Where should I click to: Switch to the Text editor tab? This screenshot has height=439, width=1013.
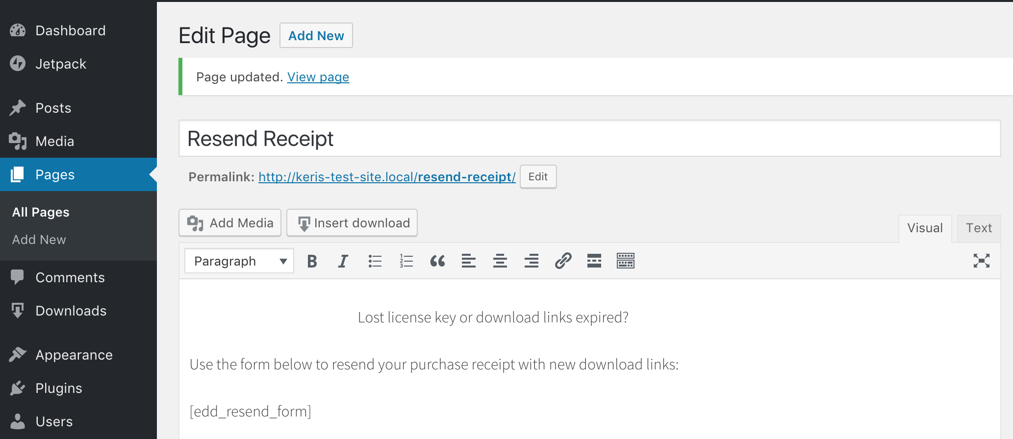pos(979,228)
